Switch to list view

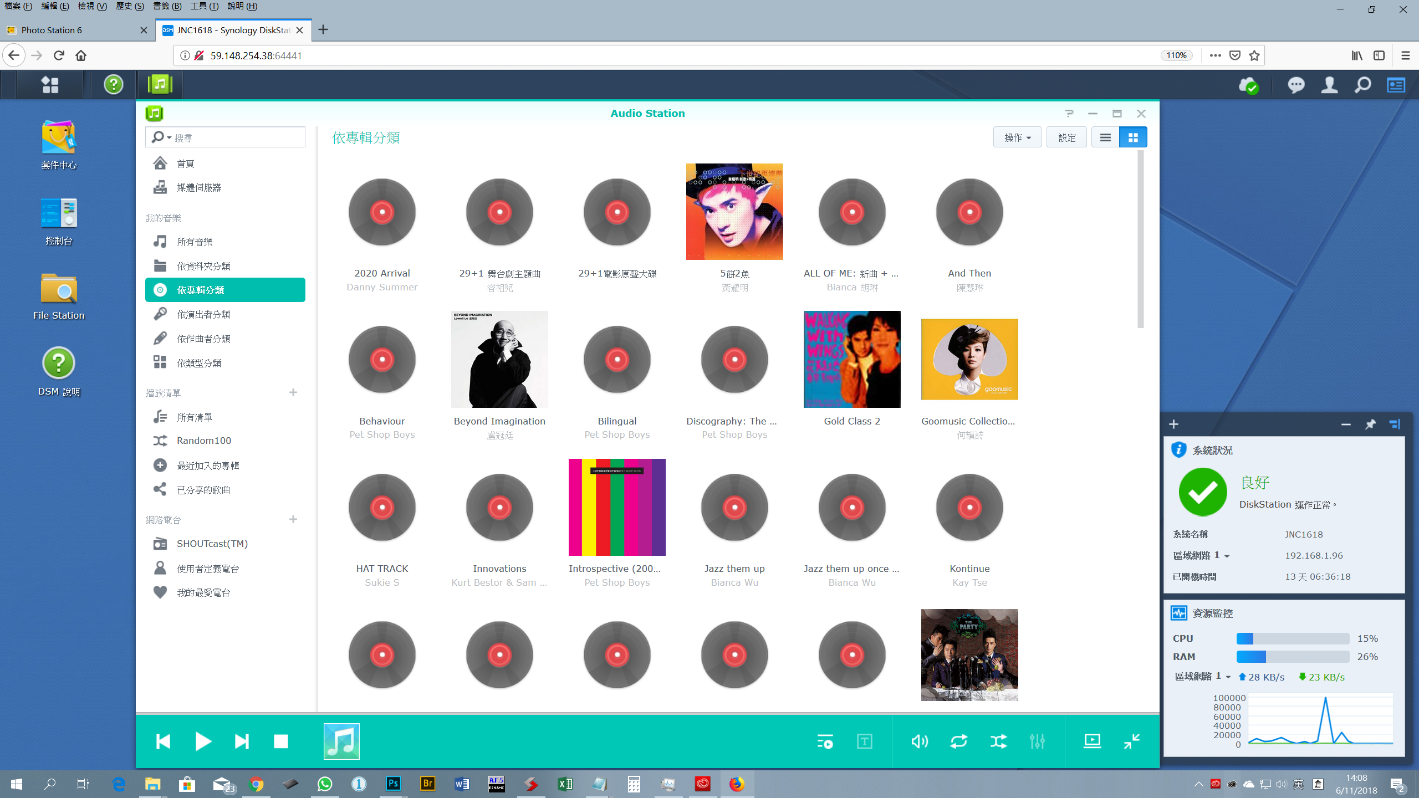tap(1105, 137)
